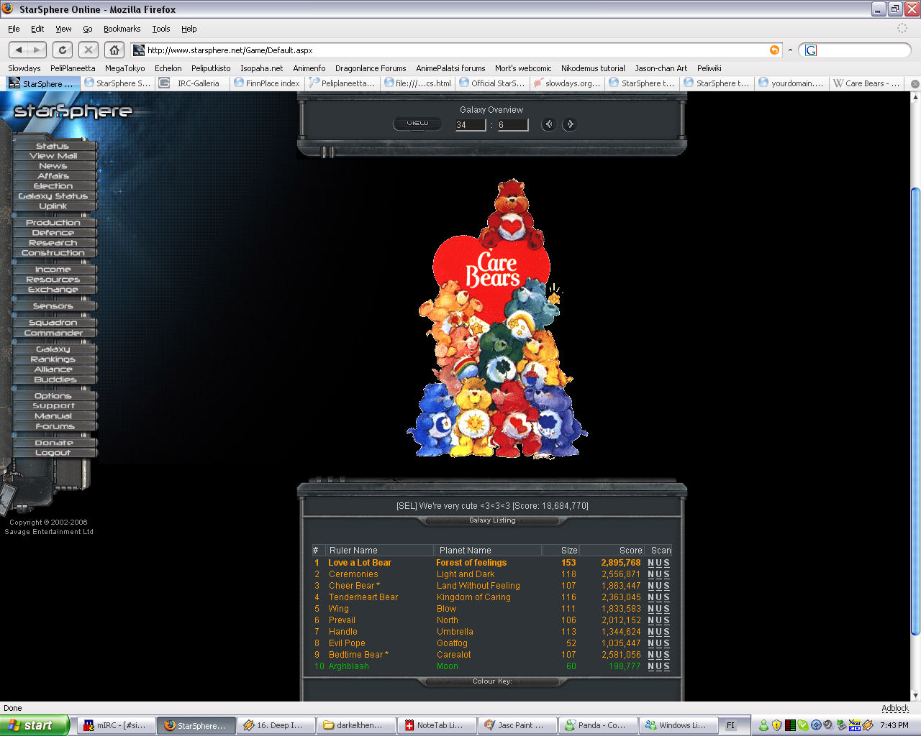Click the Care Bears galaxy image
Viewport: 921px width, 736px height.
pos(497,318)
